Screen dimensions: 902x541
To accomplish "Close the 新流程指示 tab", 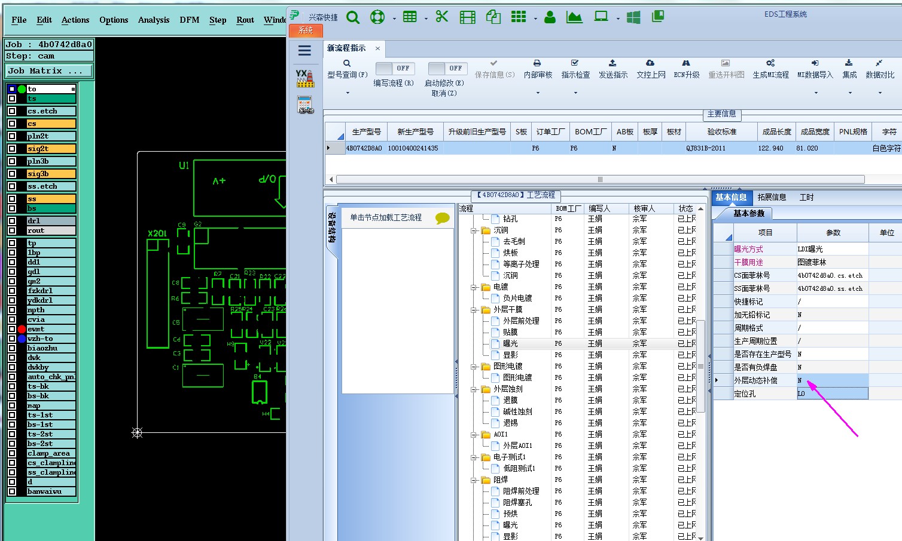I will pos(377,48).
